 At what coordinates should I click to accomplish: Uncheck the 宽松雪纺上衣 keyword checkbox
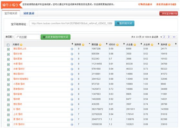click(8, 49)
